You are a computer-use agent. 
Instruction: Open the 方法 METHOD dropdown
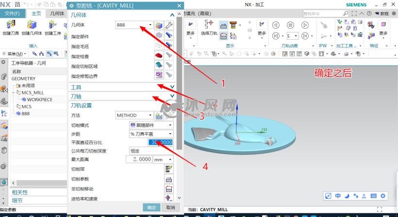coord(150,115)
